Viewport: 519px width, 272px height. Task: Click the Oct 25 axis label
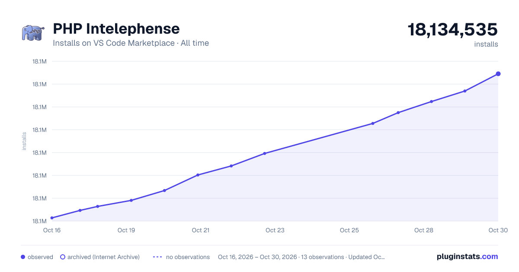tap(349, 230)
